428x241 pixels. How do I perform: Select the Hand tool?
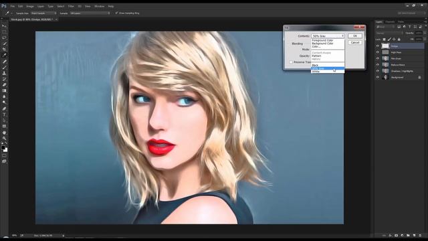coord(4,133)
